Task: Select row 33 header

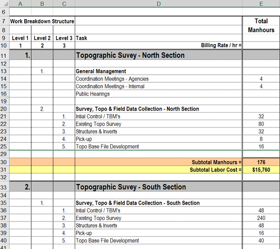Action: click(x=4, y=187)
